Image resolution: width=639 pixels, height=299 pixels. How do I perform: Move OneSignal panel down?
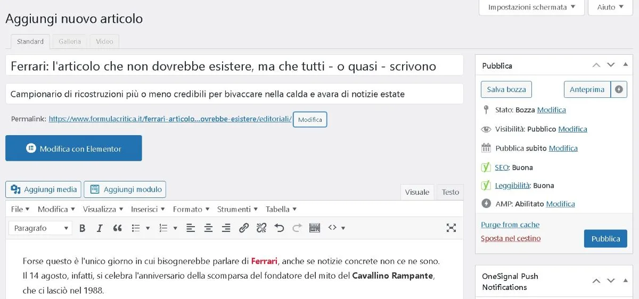pyautogui.click(x=611, y=281)
